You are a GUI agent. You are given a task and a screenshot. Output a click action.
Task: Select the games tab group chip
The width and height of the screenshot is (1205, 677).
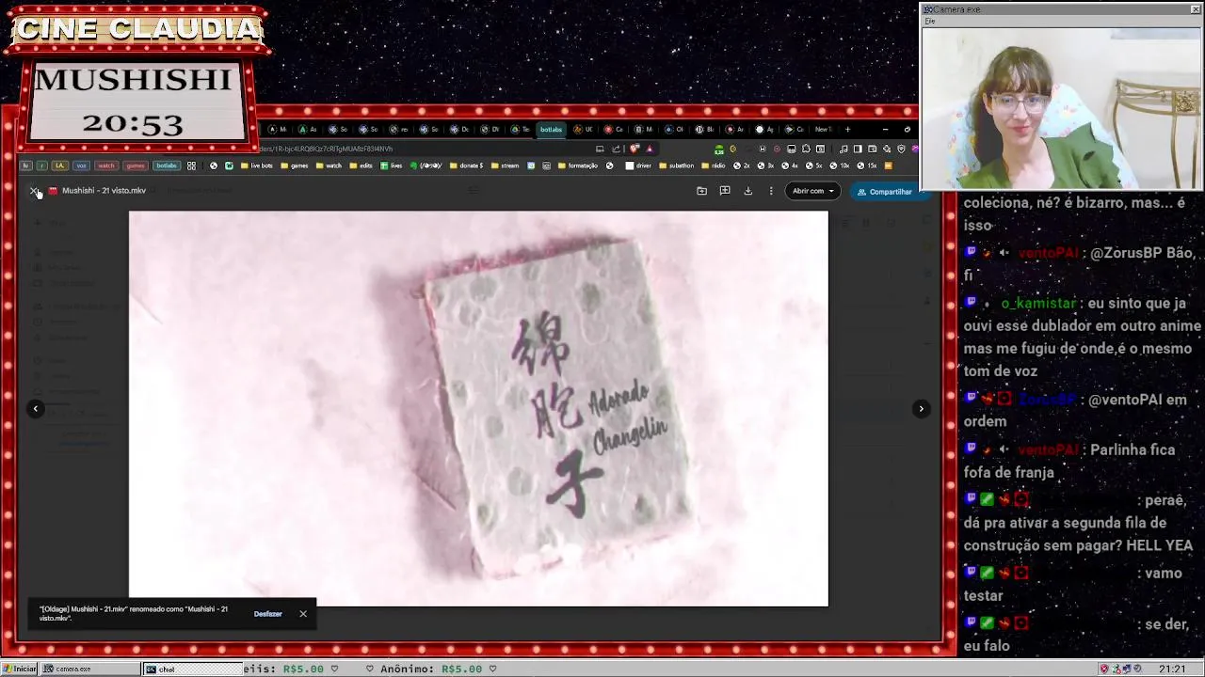click(x=136, y=165)
